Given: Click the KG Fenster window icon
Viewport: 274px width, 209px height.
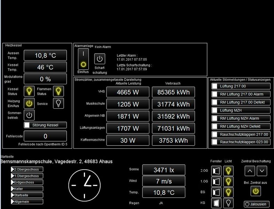Looking at the screenshot, I should pyautogui.click(x=216, y=203).
